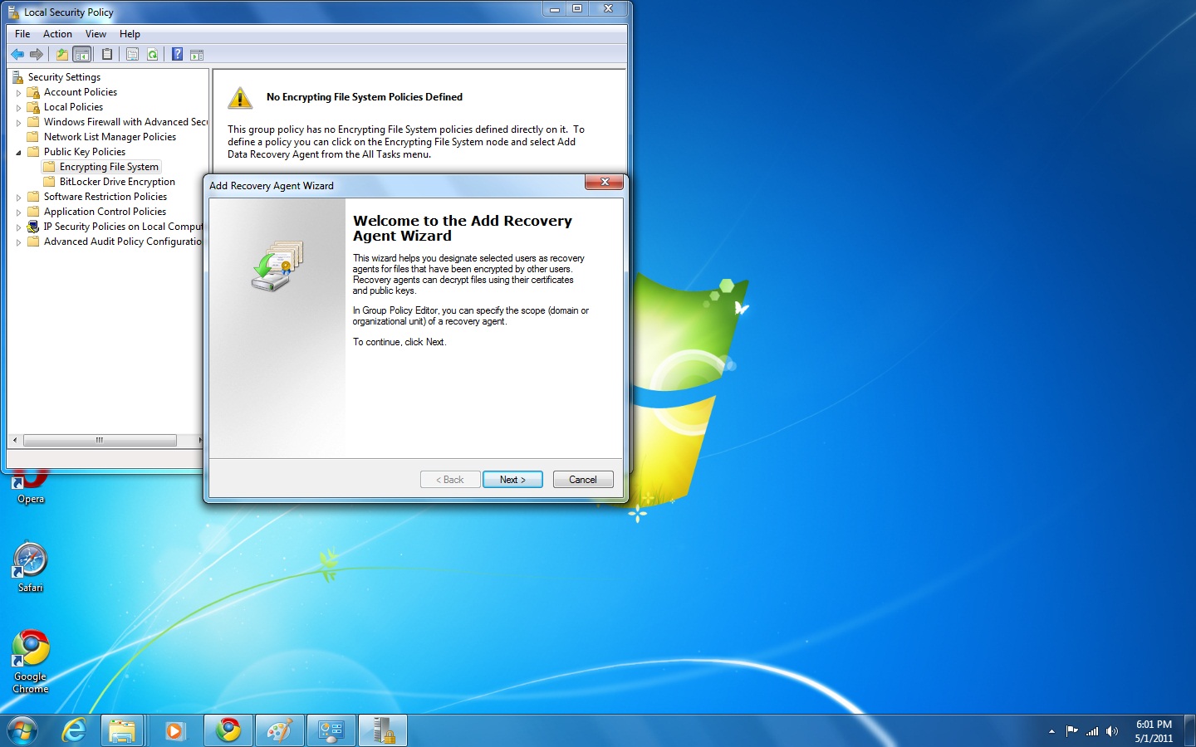Select Application Control Policies tree item
Viewport: 1196px width, 747px height.
pyautogui.click(x=105, y=212)
